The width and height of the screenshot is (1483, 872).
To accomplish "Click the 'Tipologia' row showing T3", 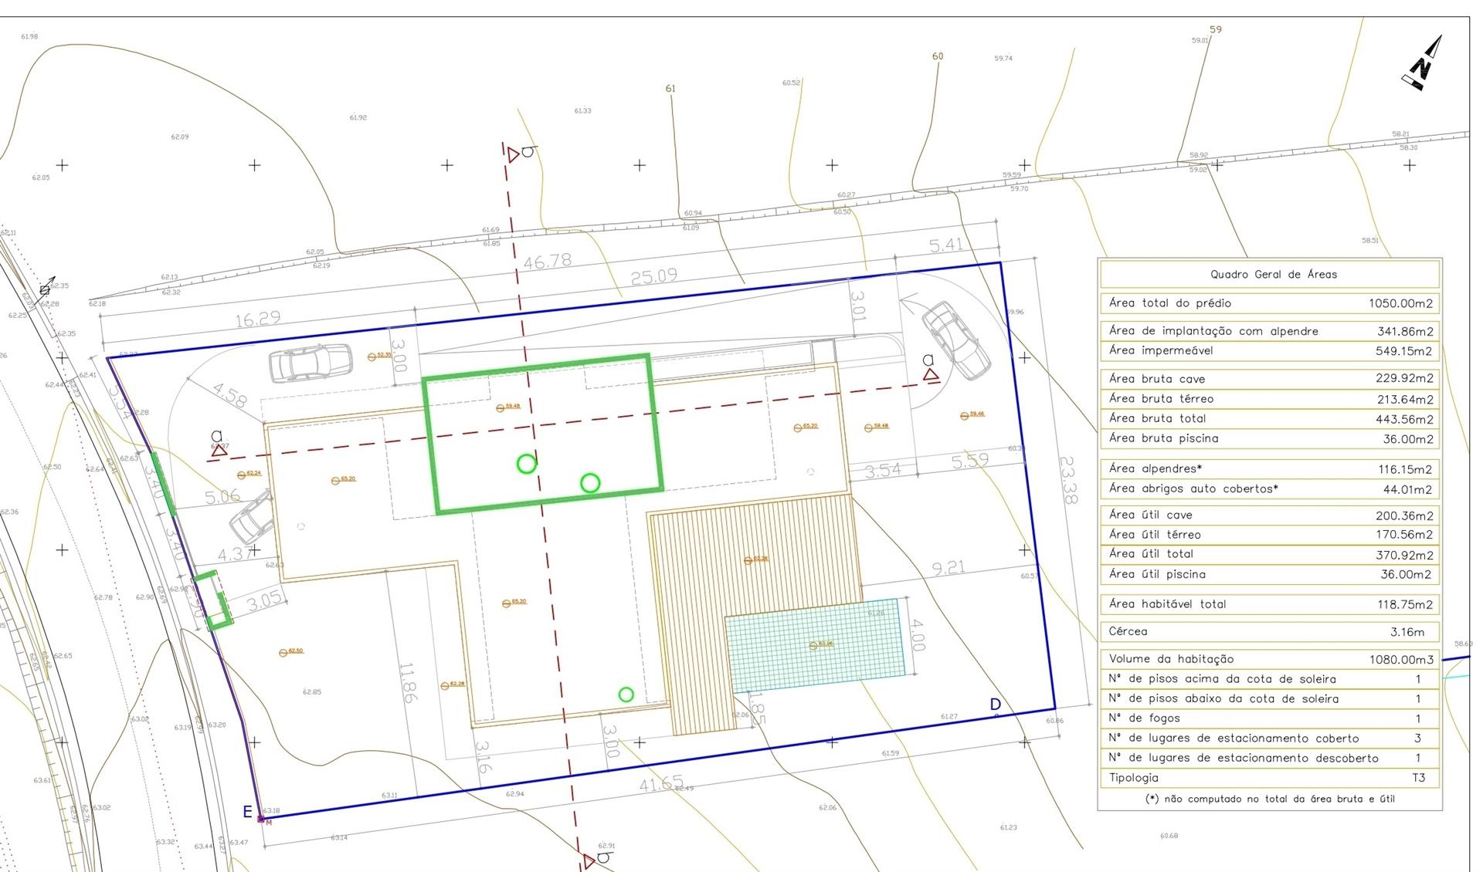I will 1270,778.
